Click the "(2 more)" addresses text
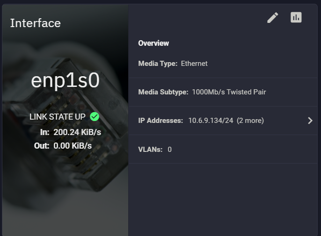 click(x=250, y=121)
